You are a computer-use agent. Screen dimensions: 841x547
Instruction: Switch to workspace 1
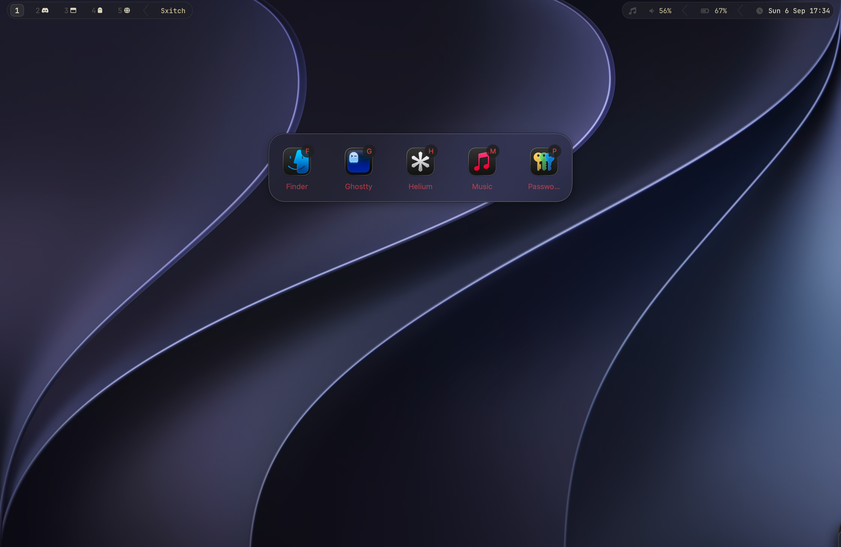pos(17,11)
